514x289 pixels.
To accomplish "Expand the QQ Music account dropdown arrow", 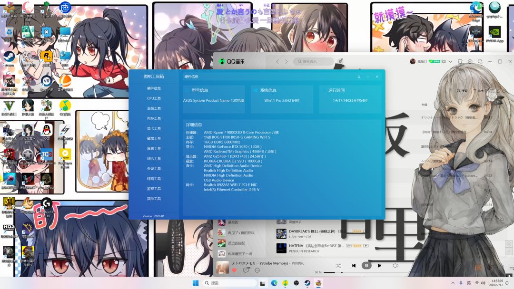I will pyautogui.click(x=450, y=61).
